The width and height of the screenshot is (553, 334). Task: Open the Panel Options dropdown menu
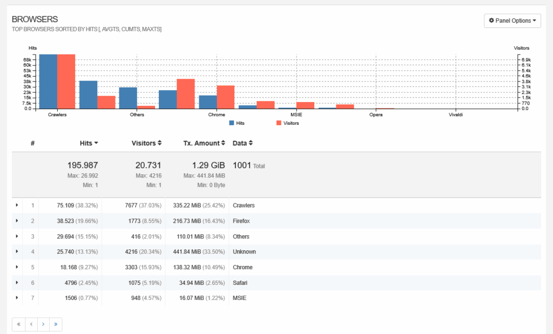coord(512,21)
